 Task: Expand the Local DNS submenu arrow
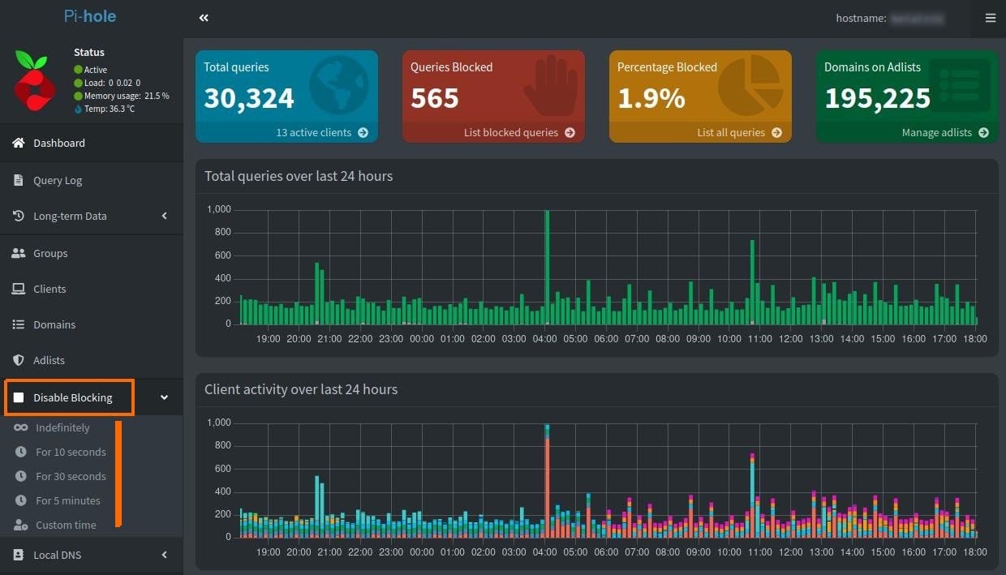pyautogui.click(x=165, y=555)
